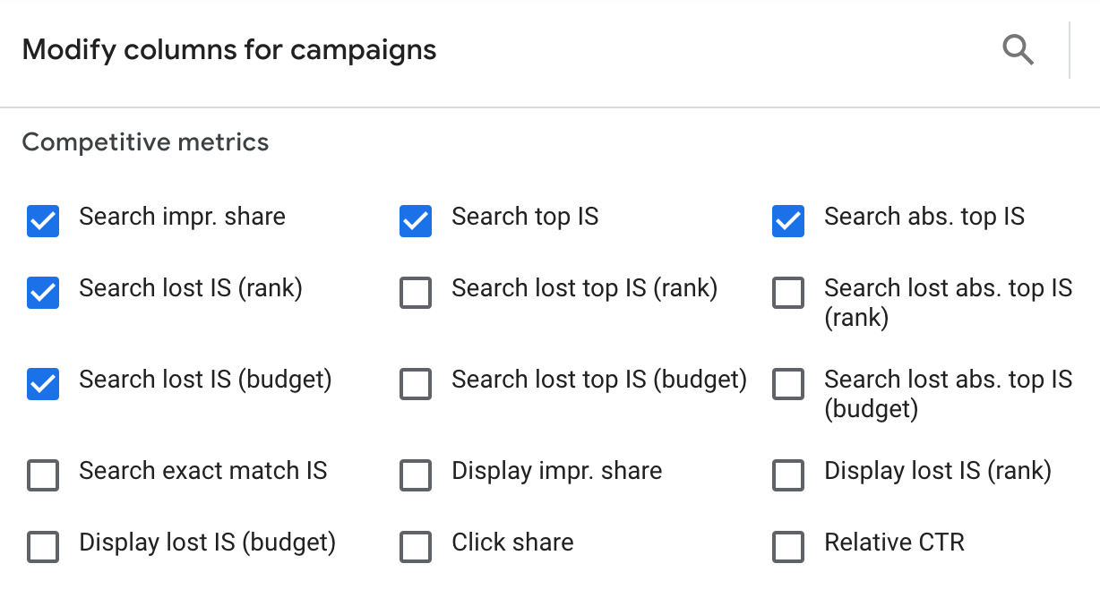Check Search lost abs. top IS (budget)
Viewport: 1100px width, 598px height.
click(788, 384)
